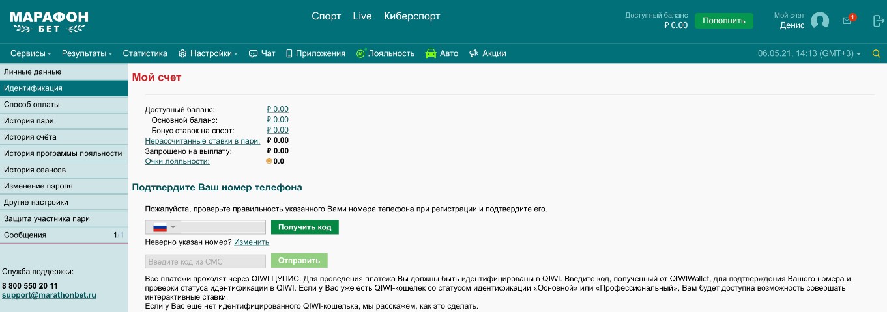Select Идентификация in the sidebar
Screen dimensions: 887x312
click(x=64, y=88)
